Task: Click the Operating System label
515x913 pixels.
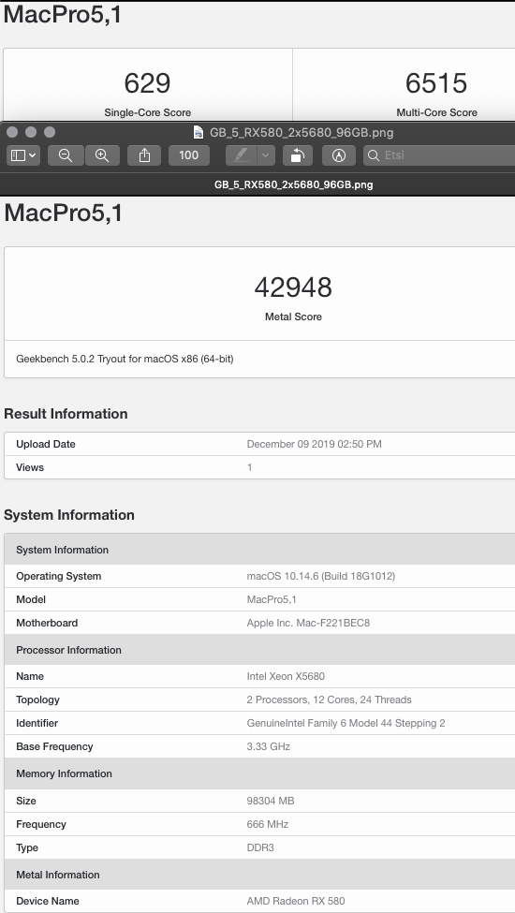Action: (x=58, y=576)
